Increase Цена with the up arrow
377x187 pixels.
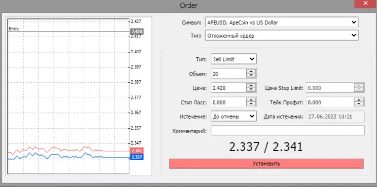251,85
